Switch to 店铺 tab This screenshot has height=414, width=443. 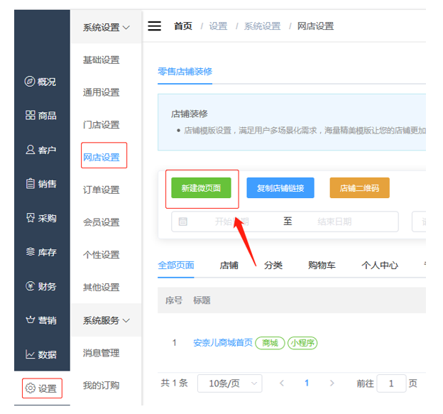click(x=229, y=266)
